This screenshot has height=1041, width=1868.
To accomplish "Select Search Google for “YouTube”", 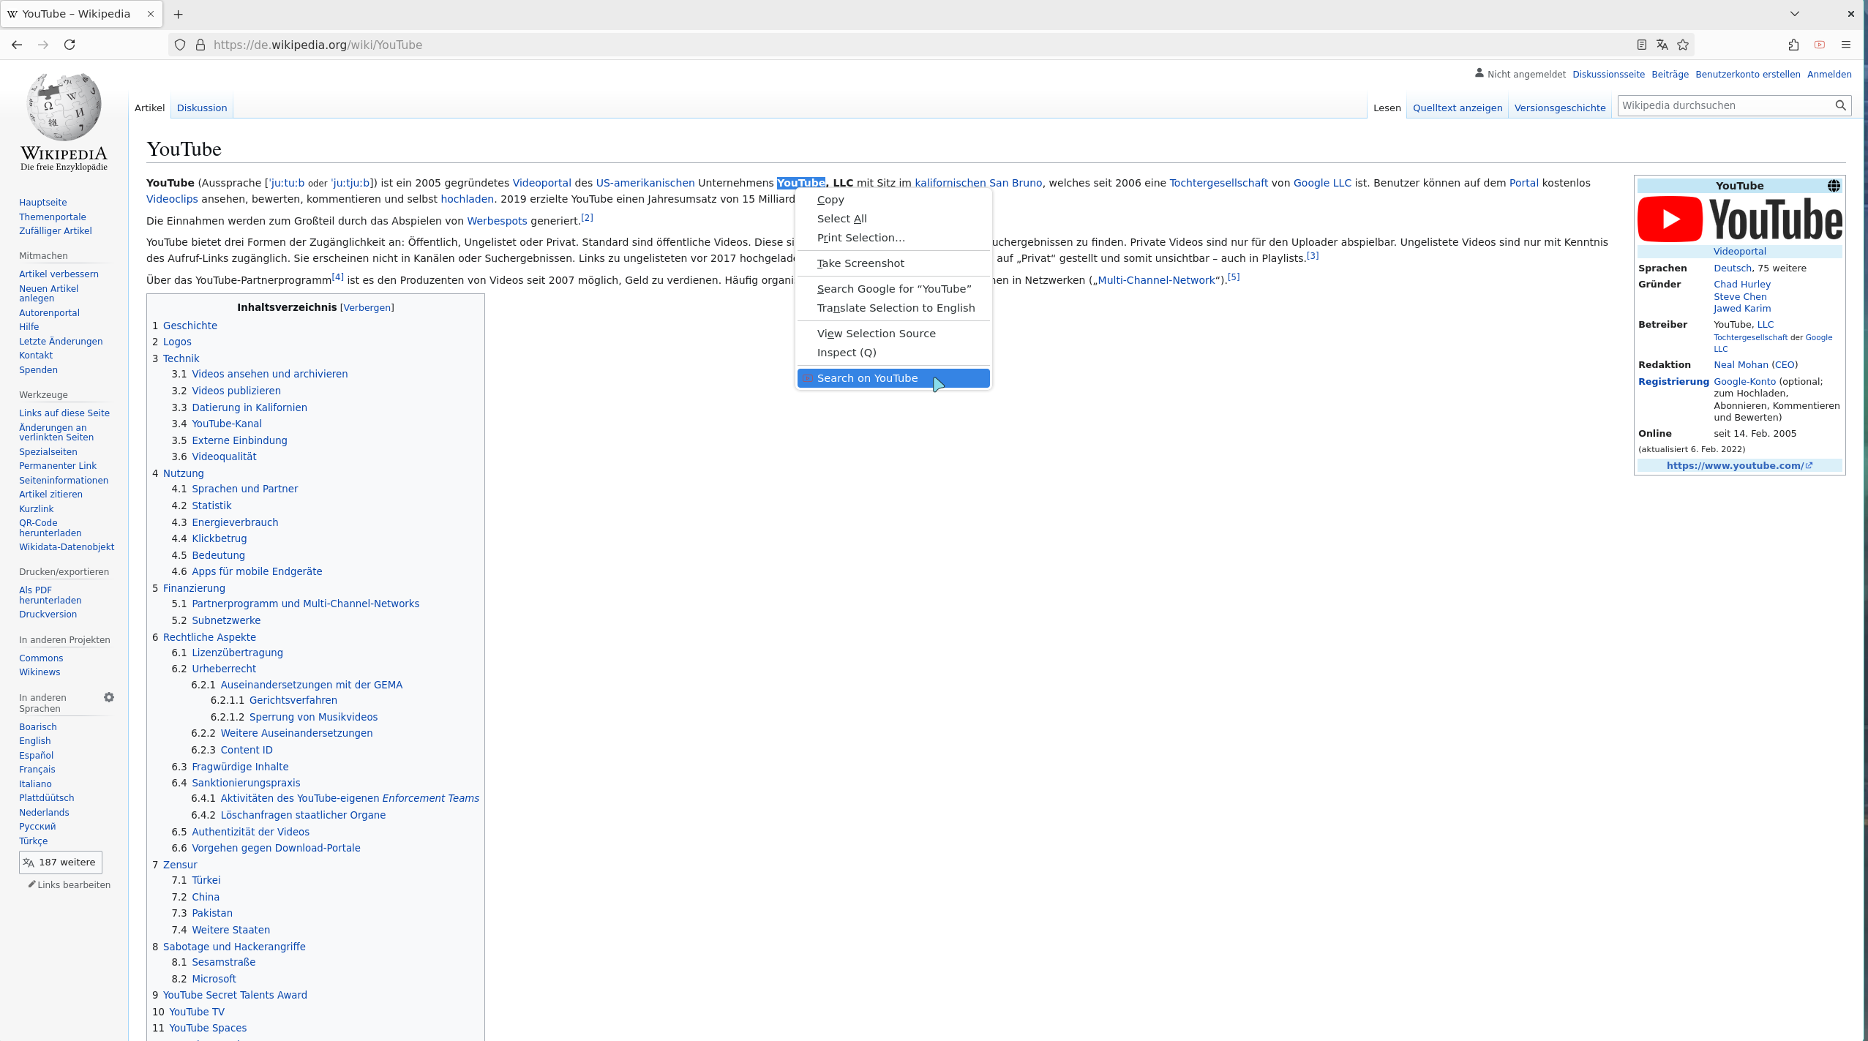I will click(x=893, y=289).
